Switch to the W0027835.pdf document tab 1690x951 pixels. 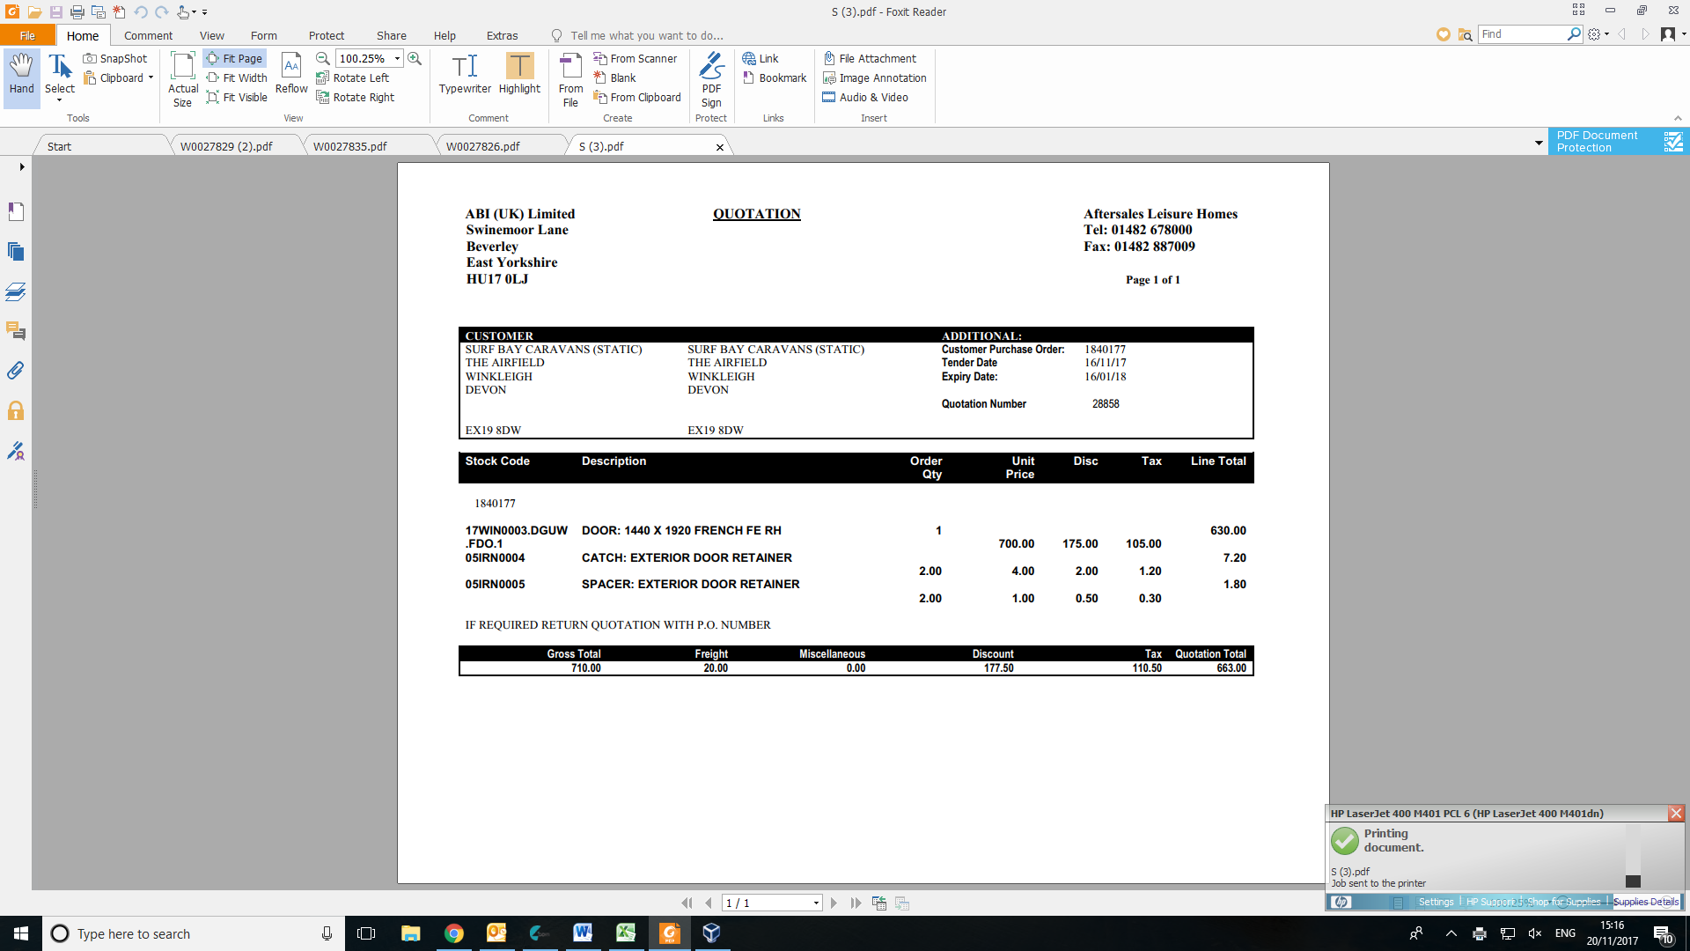pos(350,146)
